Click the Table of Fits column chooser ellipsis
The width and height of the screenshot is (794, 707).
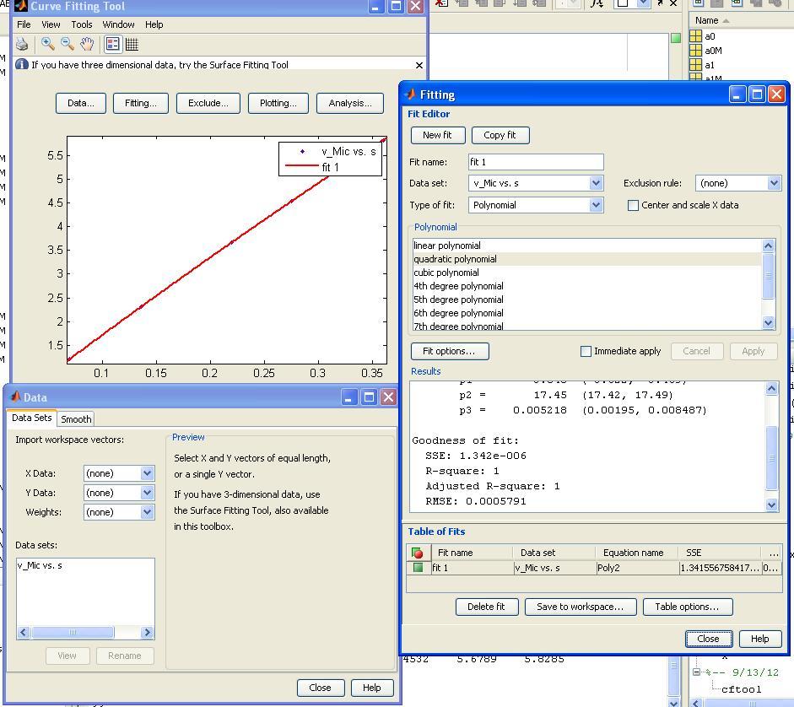pos(773,553)
